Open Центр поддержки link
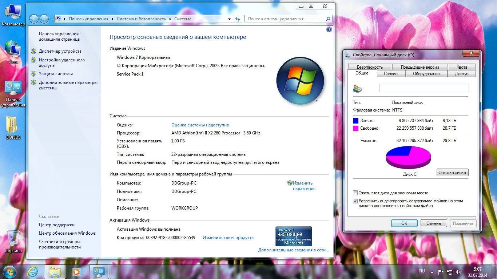 click(57, 225)
